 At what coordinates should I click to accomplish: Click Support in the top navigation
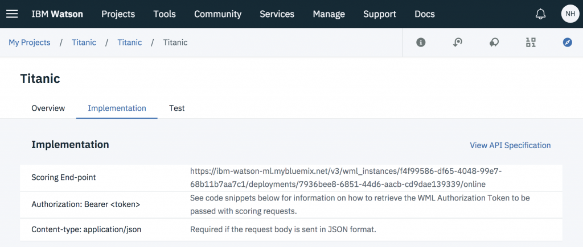(379, 14)
